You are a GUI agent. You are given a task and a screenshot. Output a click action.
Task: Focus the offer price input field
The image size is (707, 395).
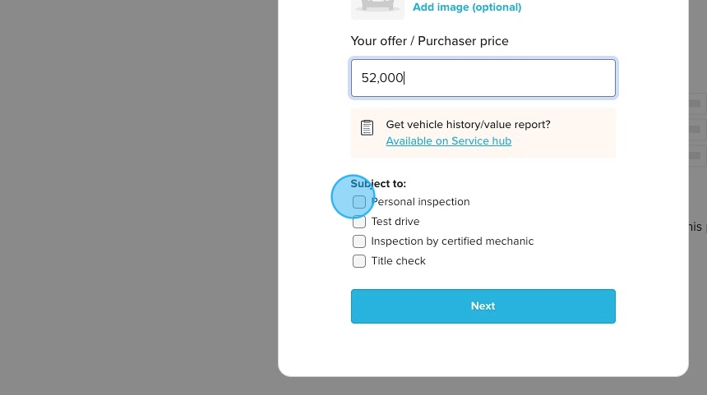(x=483, y=78)
